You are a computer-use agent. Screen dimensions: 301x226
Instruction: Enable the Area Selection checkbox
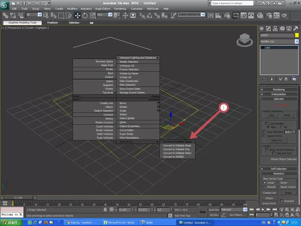(265, 131)
